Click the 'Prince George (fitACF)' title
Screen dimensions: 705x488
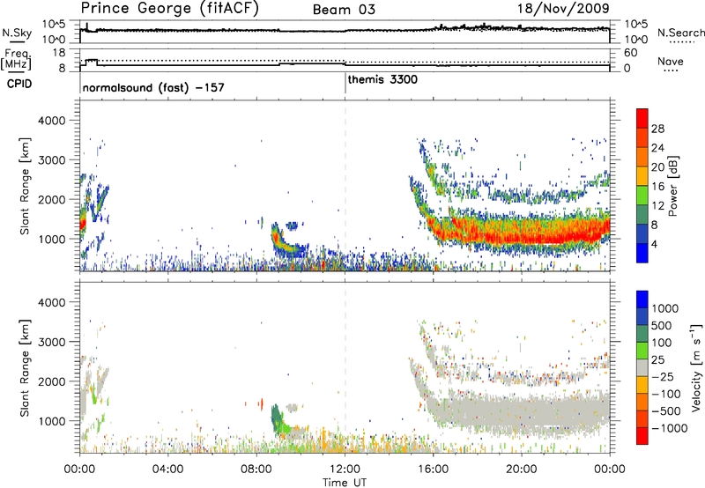point(170,9)
